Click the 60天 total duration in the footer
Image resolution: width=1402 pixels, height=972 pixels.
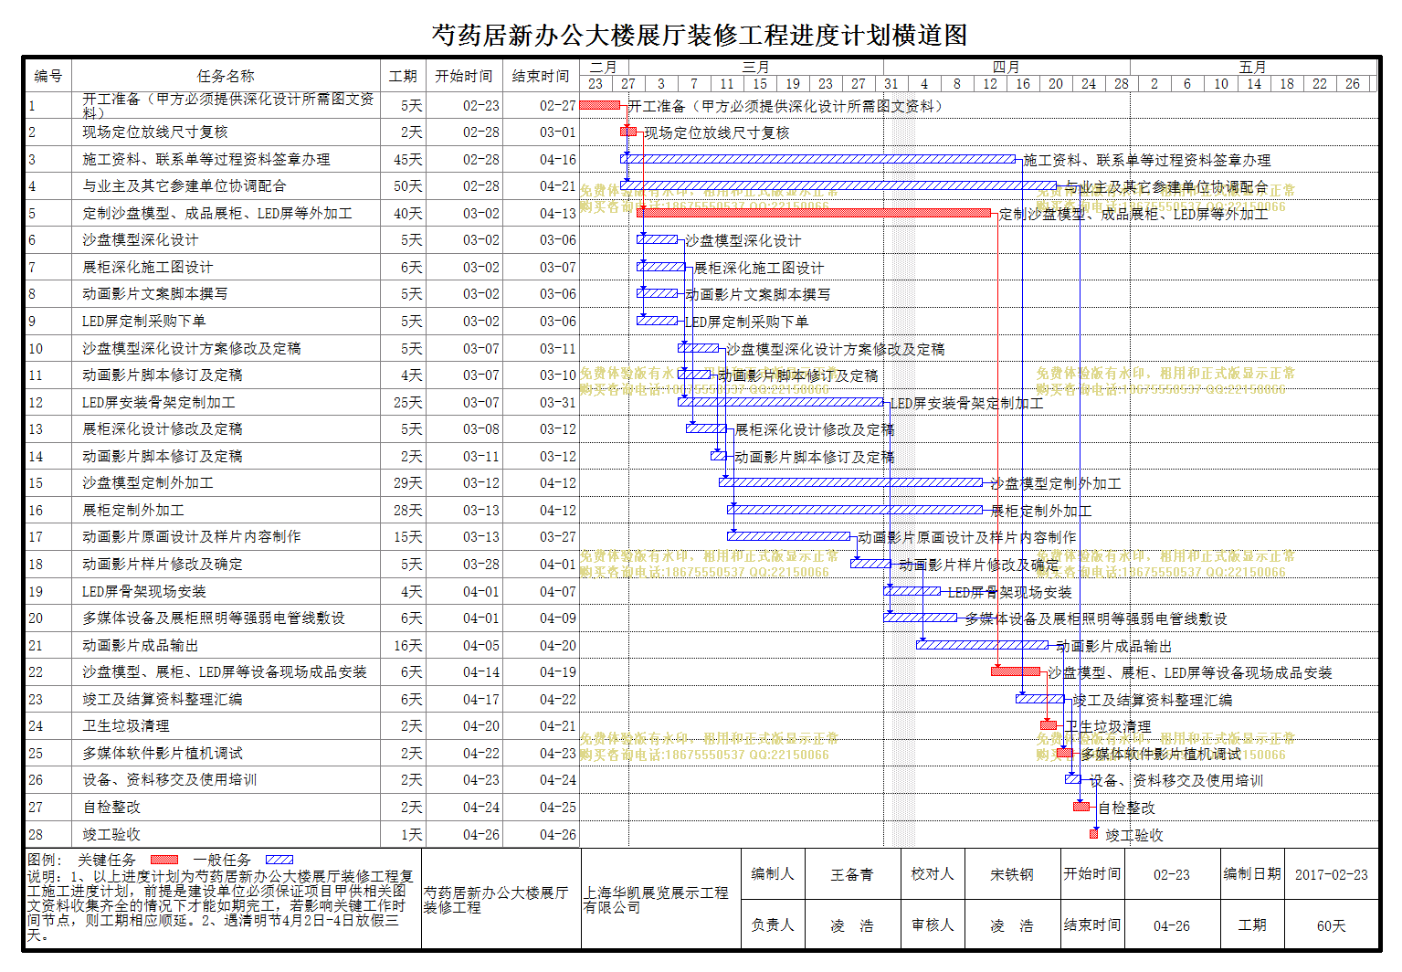point(1332,925)
